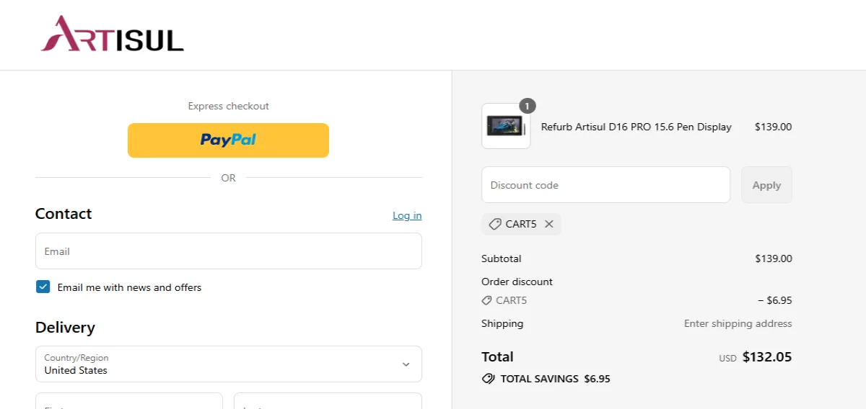Focus the Email input field

[229, 251]
